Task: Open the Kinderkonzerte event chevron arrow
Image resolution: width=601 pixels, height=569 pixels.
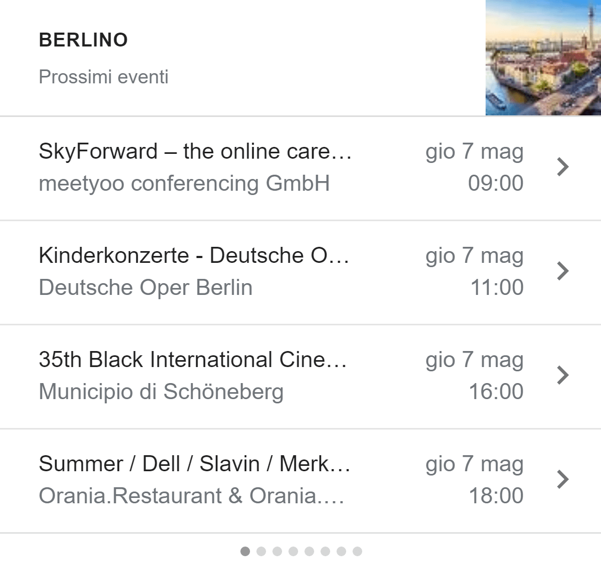Action: coord(563,271)
